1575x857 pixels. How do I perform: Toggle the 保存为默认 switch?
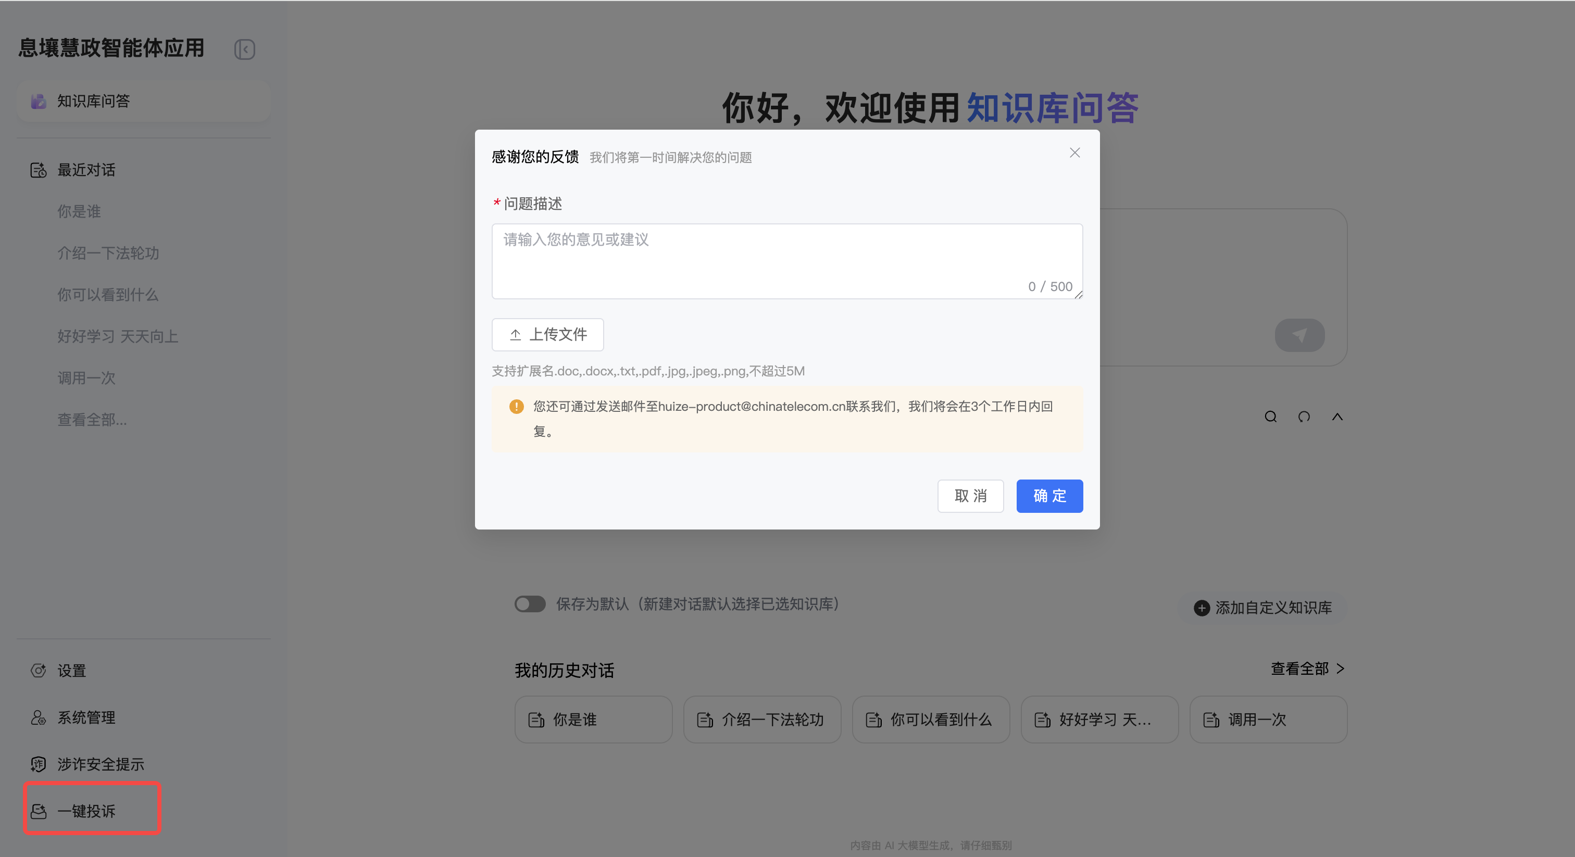(x=530, y=604)
